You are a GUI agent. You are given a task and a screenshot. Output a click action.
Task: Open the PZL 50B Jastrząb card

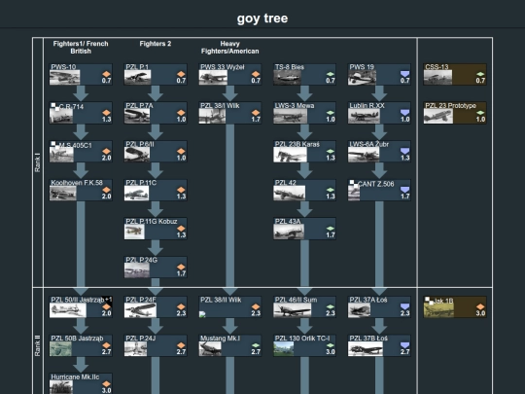[x=81, y=345]
